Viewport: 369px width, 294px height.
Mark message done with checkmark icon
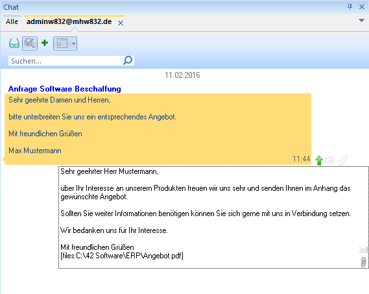342,160
